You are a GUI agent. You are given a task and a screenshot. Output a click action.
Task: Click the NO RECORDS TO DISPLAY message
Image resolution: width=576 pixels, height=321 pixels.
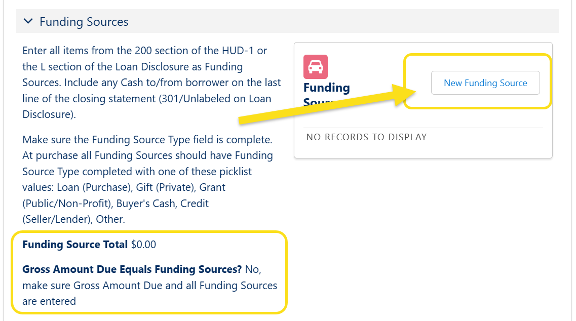(x=367, y=137)
